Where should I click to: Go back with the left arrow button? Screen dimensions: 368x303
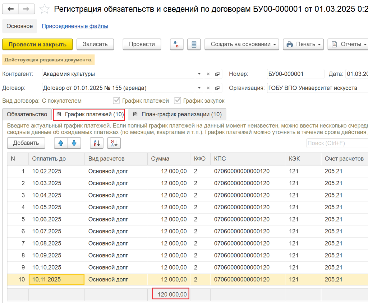[10, 9]
